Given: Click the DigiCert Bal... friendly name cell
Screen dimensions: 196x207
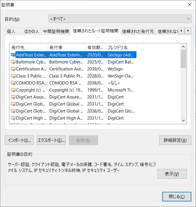Looking at the screenshot, I should [121, 62].
